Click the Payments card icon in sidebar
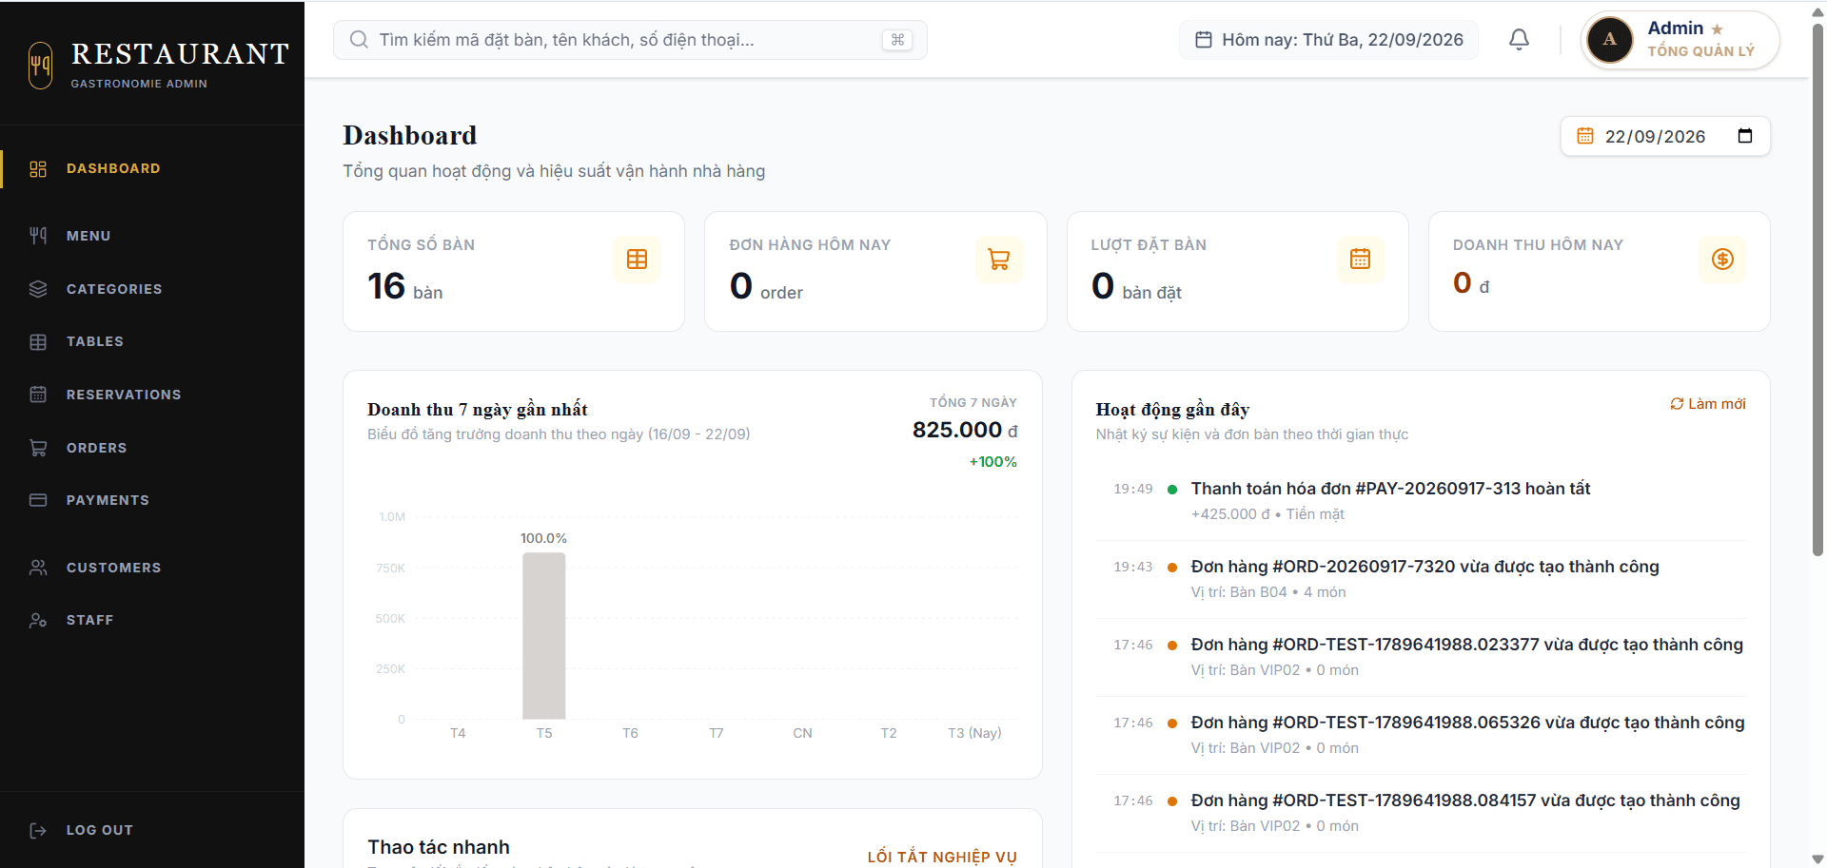 (38, 500)
